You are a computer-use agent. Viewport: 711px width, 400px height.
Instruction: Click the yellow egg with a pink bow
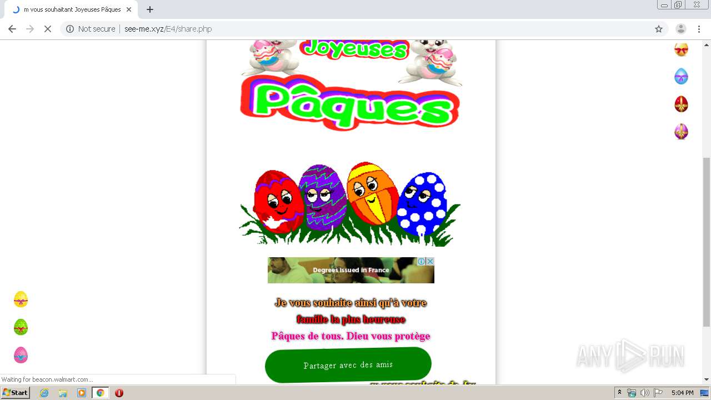tap(21, 299)
